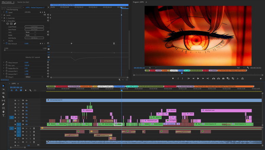Adjust the Blur Amount slider handle
Image resolution: width=265 pixels, height=150 pixels.
coord(5,50)
